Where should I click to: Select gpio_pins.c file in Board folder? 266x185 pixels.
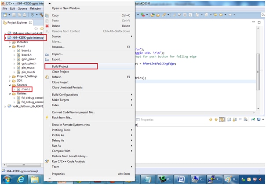[x=29, y=59]
